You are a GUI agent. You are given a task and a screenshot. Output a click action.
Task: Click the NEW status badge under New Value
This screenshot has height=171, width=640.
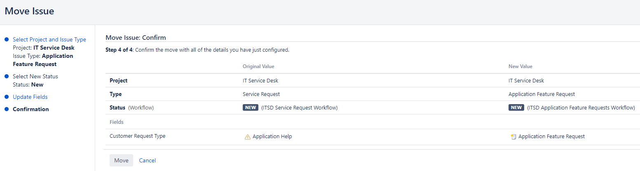[516, 108]
